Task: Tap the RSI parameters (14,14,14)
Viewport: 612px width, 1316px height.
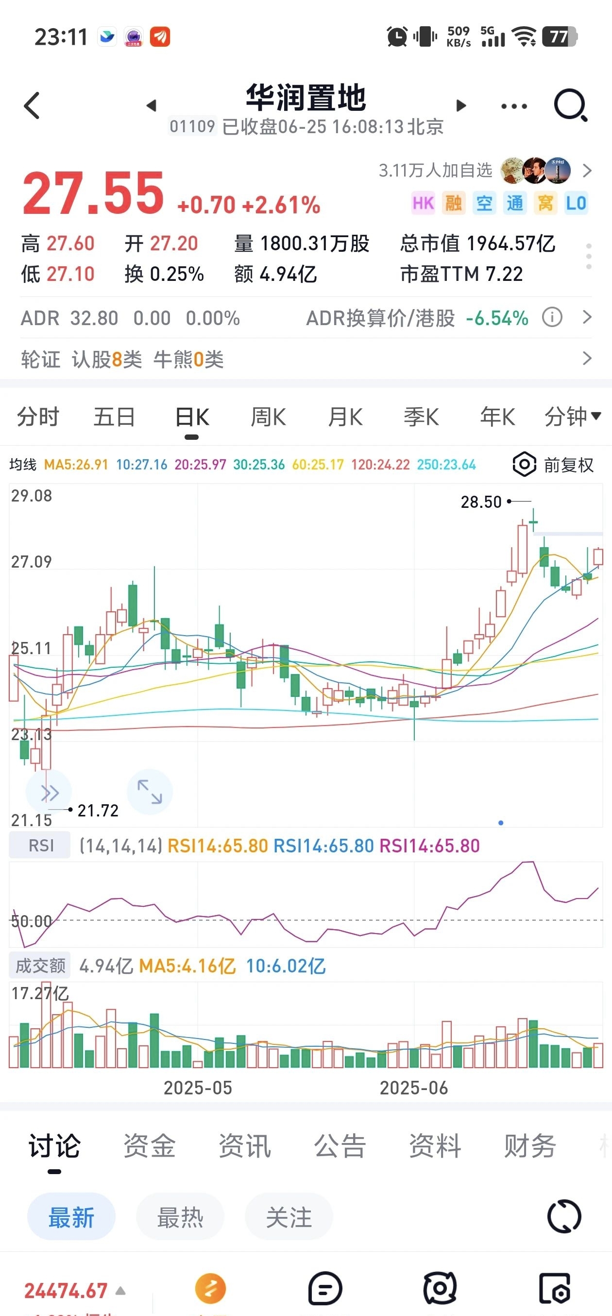Action: click(121, 846)
